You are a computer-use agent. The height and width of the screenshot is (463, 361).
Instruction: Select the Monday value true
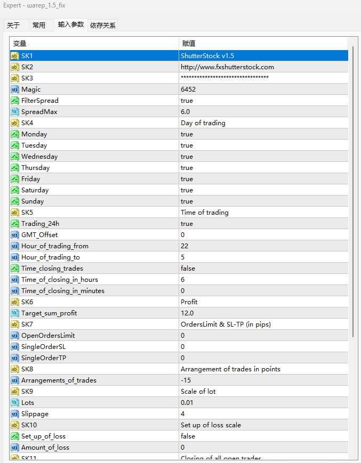pos(187,134)
